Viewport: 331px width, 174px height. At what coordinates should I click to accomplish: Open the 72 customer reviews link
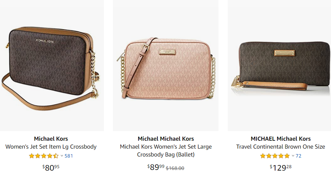tap(298, 156)
